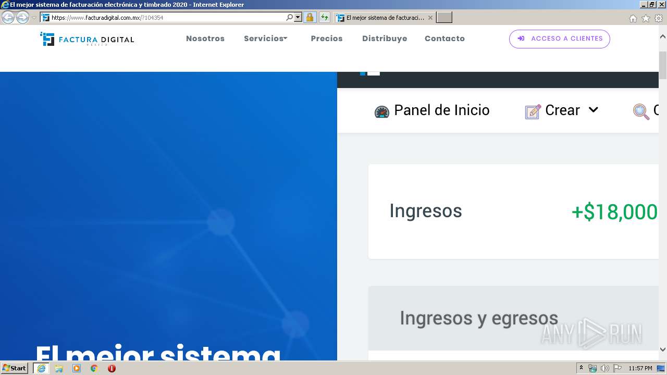The height and width of the screenshot is (375, 667).
Task: Go back with the browser back arrow
Action: 8,18
